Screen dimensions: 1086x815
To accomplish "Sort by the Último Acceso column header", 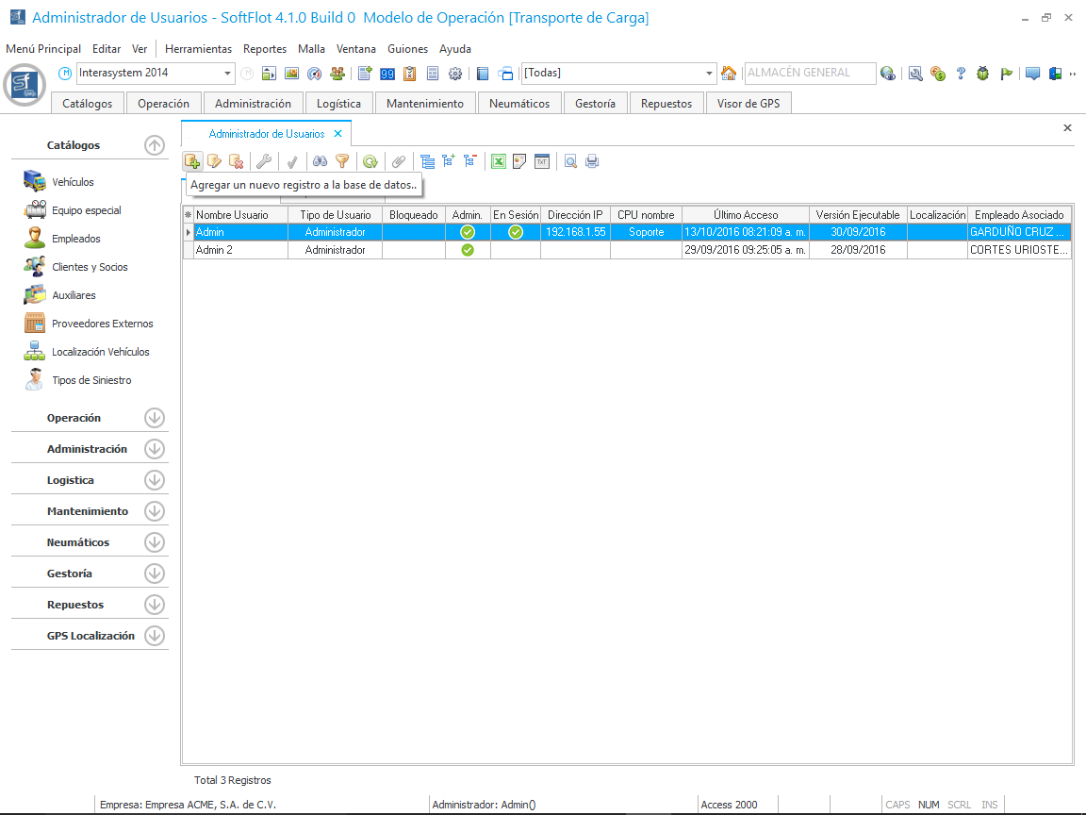I will click(x=746, y=215).
